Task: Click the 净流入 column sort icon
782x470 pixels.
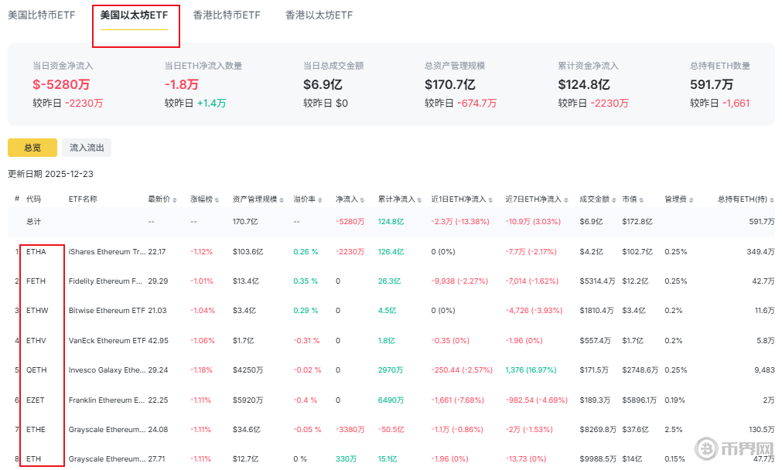Action: (362, 199)
